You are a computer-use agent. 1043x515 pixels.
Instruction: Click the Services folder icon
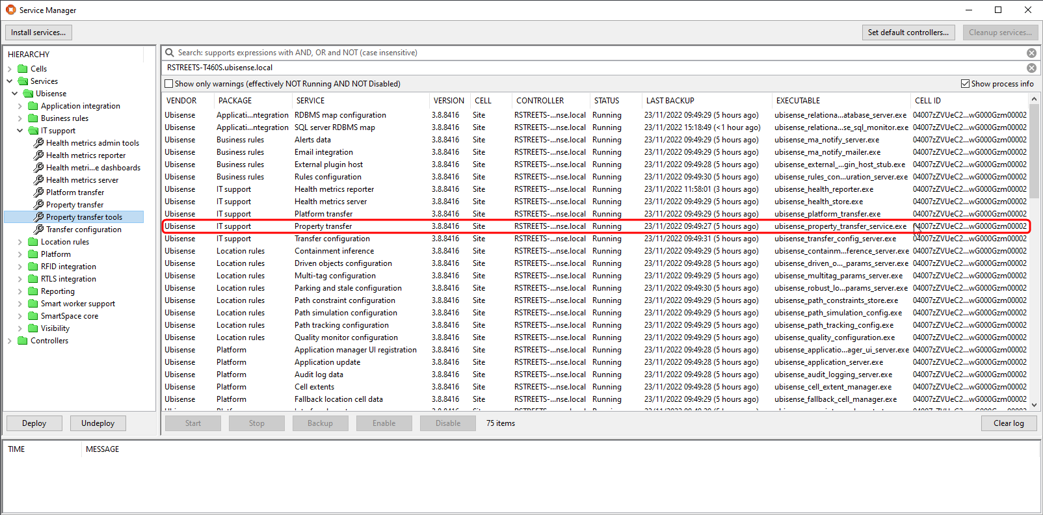(23, 81)
